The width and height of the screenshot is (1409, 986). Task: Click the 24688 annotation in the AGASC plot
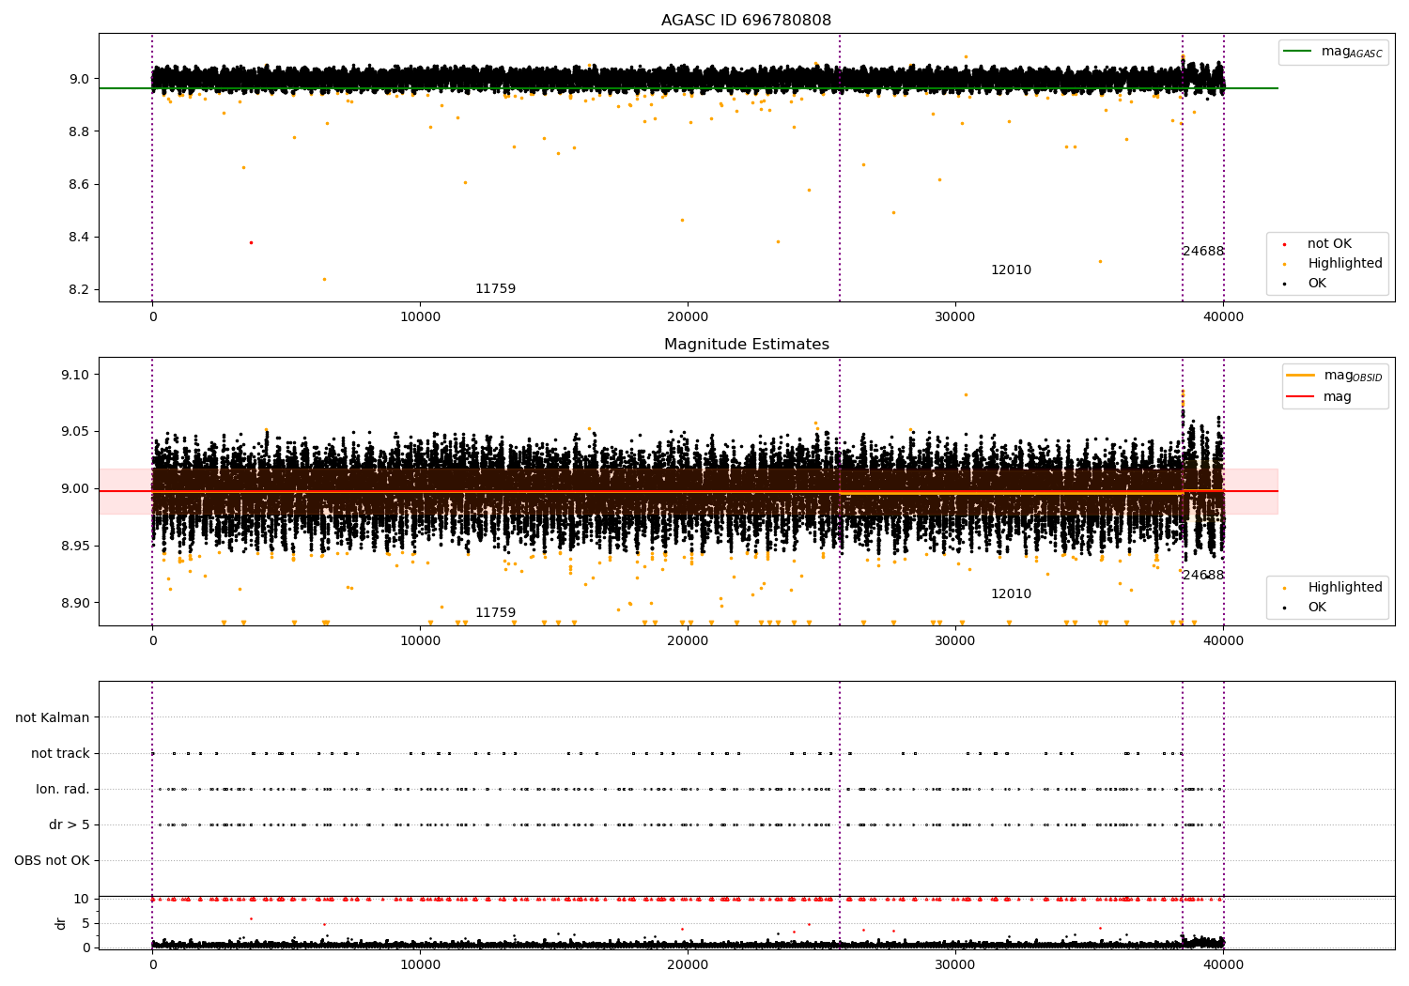[x=1203, y=252]
